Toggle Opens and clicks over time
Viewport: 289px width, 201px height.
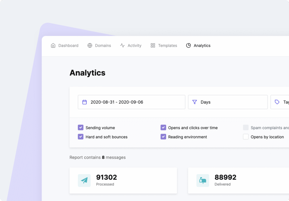pyautogui.click(x=163, y=127)
